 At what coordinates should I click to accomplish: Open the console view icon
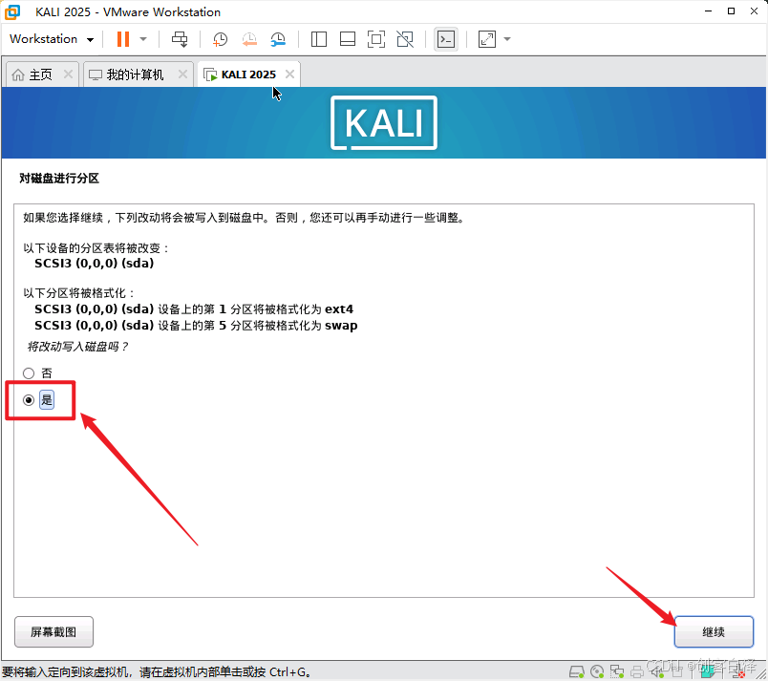[446, 39]
